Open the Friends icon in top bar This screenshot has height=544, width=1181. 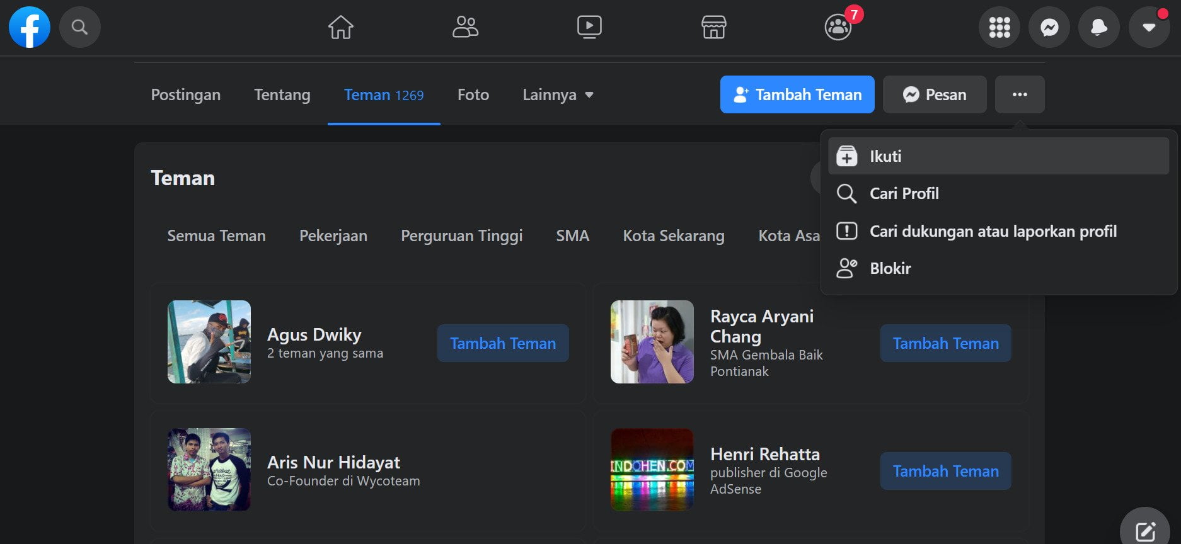click(465, 27)
